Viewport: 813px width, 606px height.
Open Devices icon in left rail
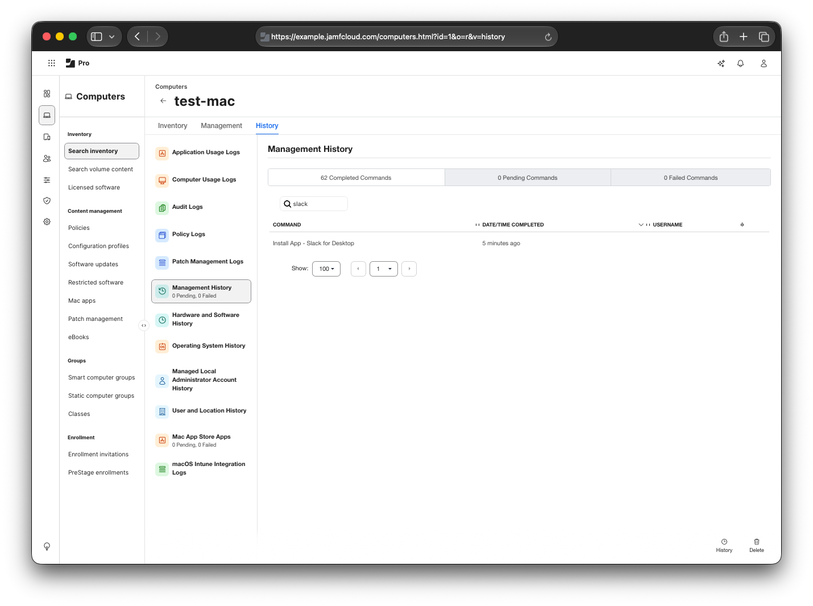[x=47, y=137]
